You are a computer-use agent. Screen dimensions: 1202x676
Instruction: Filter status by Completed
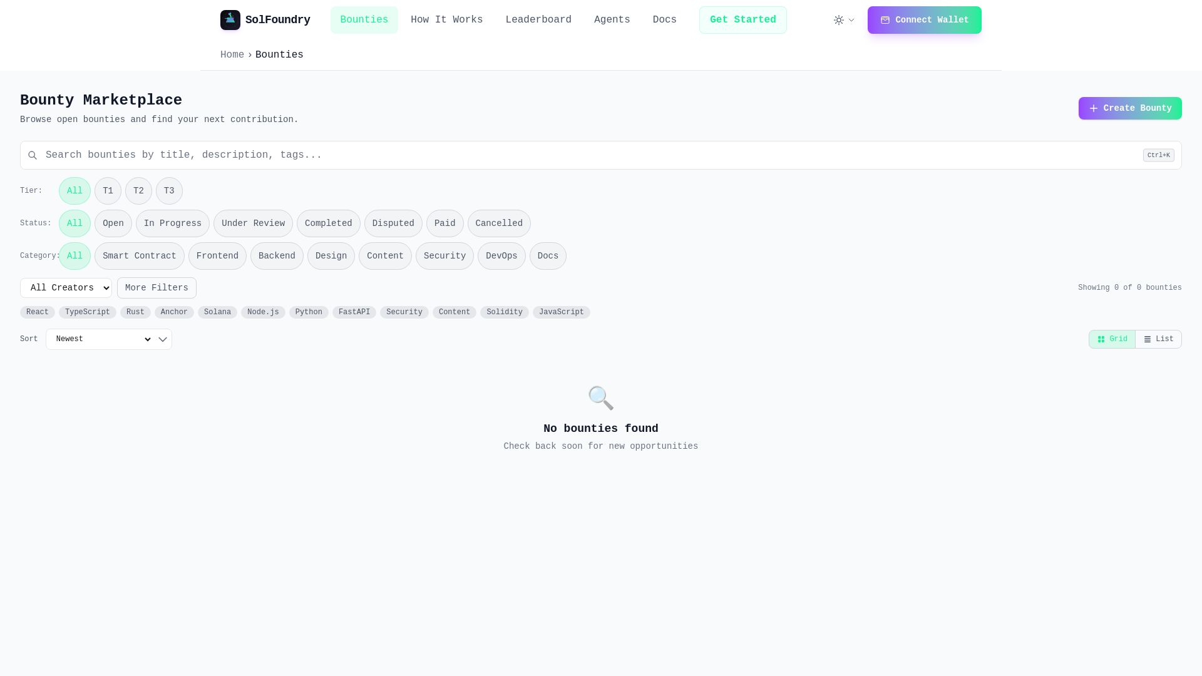[329, 223]
